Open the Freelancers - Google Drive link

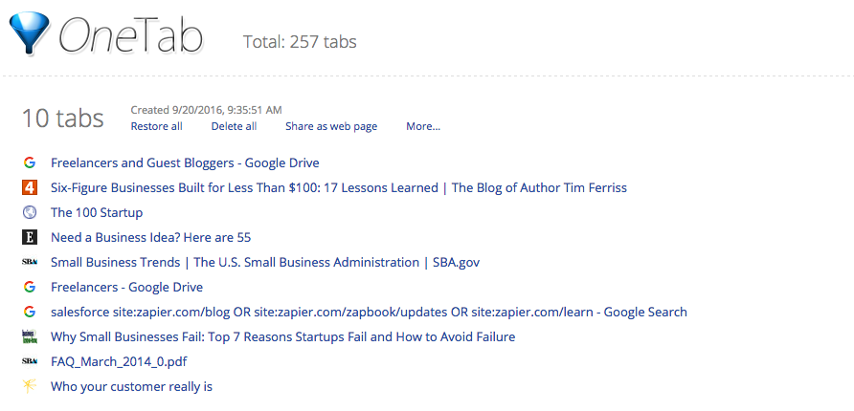pyautogui.click(x=127, y=287)
